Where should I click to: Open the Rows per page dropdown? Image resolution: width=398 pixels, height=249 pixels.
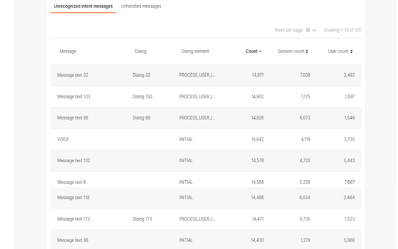[310, 30]
